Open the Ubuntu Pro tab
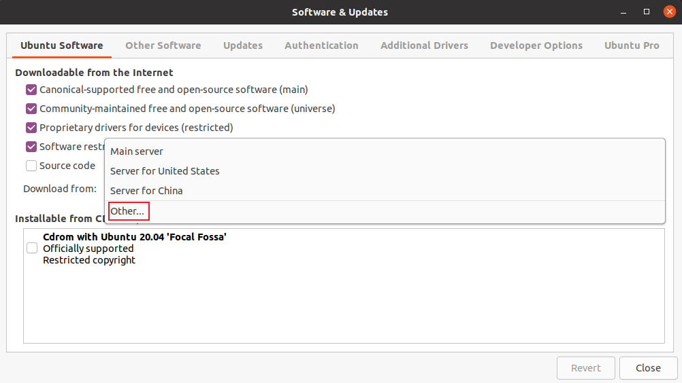Viewport: 682px width, 383px height. coord(632,45)
